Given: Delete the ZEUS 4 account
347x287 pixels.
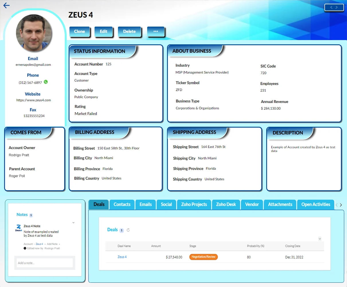Looking at the screenshot, I should click(x=129, y=31).
